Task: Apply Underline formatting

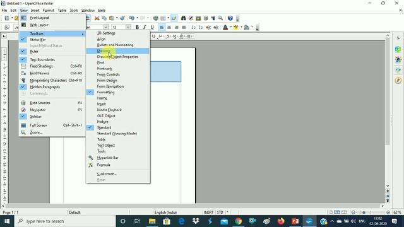Action: [152, 27]
